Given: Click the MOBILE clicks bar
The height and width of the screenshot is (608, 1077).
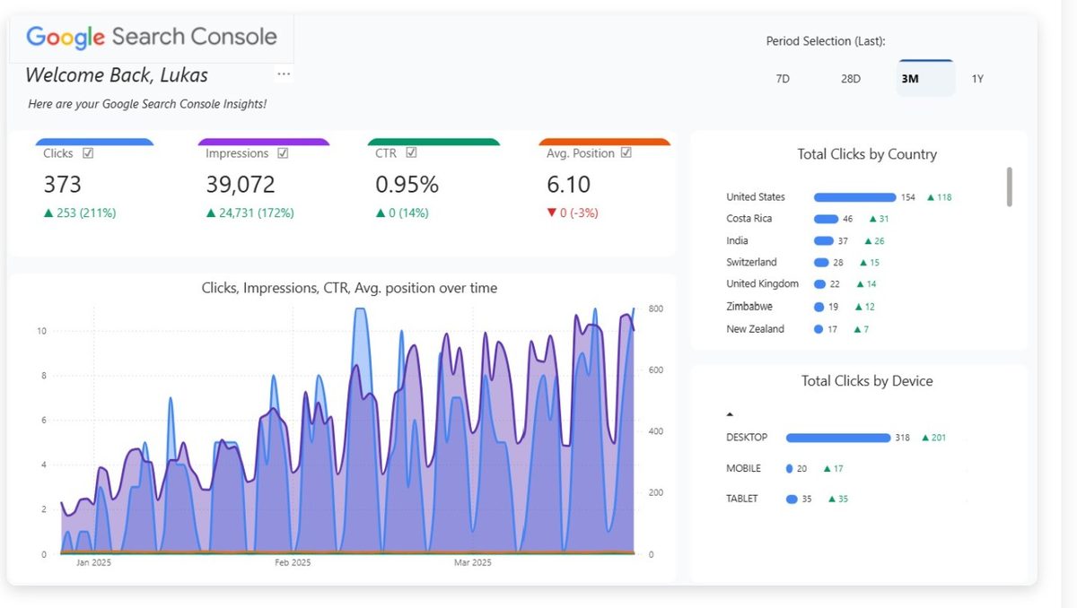Looking at the screenshot, I should (x=789, y=468).
